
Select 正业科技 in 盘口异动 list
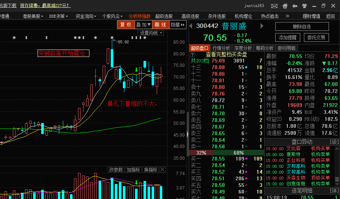[x=296, y=160]
